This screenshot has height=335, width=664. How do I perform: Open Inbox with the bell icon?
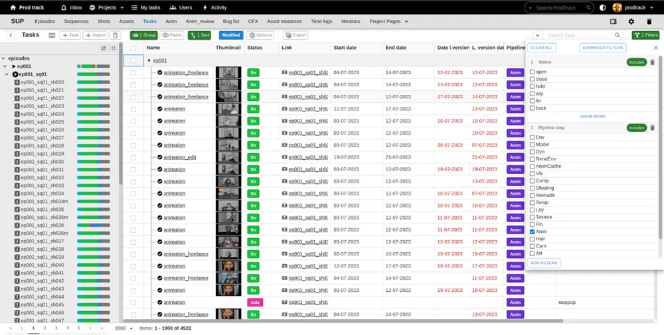(x=72, y=8)
